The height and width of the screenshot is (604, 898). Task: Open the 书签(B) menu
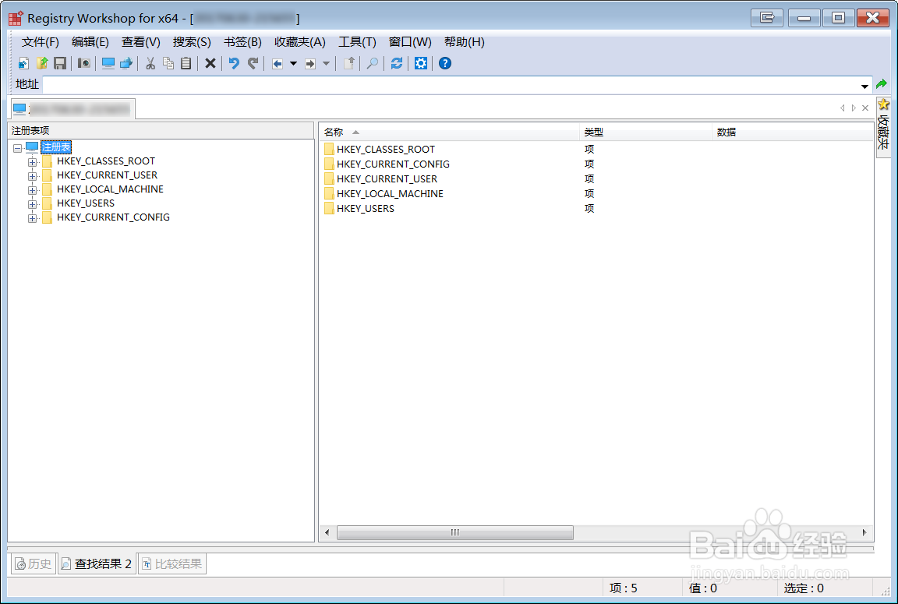click(243, 42)
